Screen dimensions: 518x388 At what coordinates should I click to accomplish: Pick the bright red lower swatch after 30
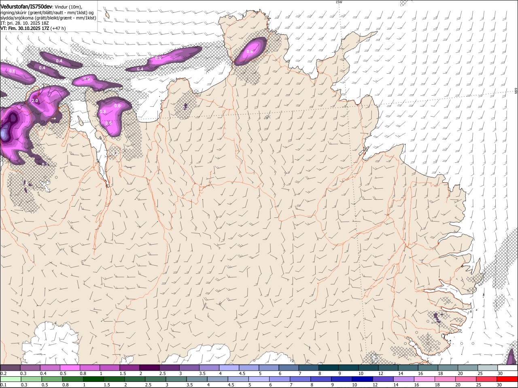(507, 379)
